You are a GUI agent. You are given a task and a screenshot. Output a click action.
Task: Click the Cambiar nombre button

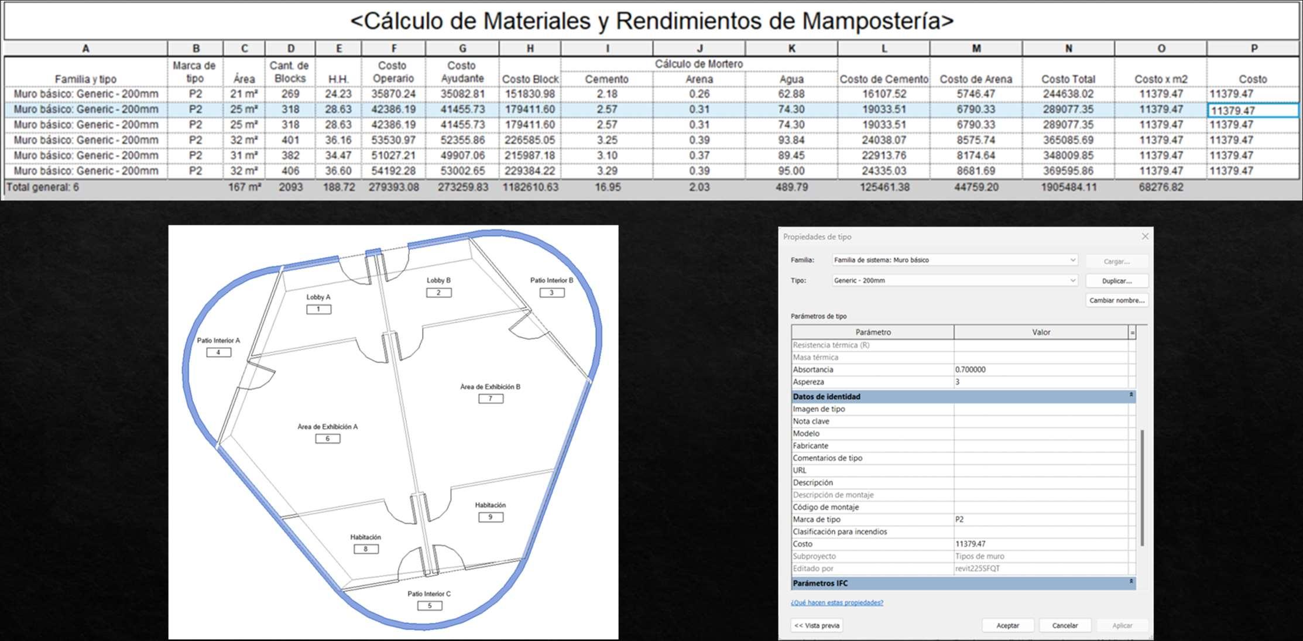click(1116, 300)
